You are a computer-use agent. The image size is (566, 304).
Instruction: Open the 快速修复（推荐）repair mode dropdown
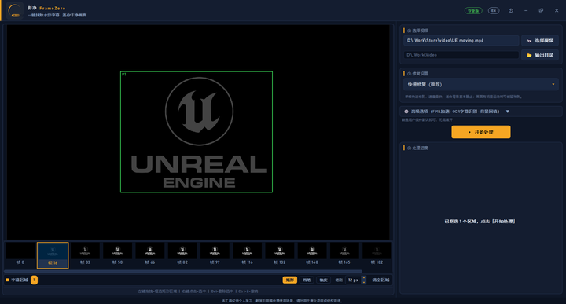click(x=481, y=84)
